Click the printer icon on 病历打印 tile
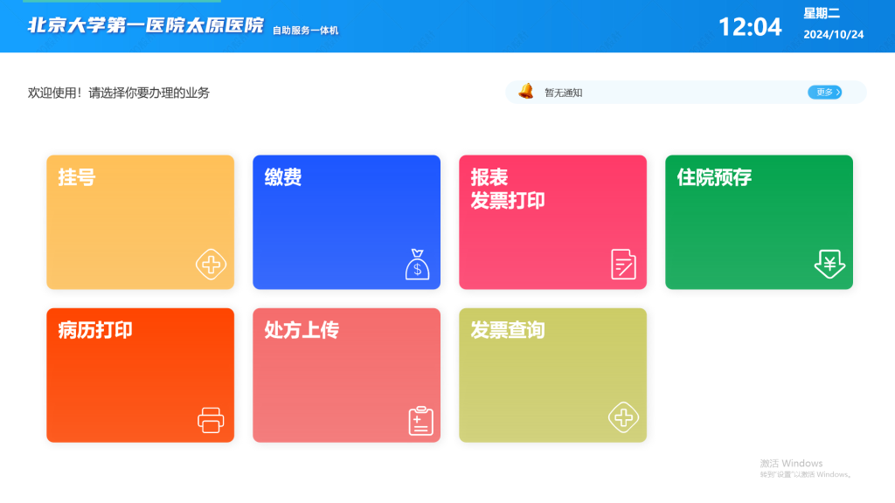This screenshot has width=895, height=503. click(x=211, y=420)
